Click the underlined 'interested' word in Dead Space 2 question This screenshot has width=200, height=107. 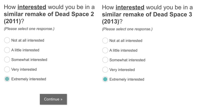pyautogui.click(x=32, y=7)
